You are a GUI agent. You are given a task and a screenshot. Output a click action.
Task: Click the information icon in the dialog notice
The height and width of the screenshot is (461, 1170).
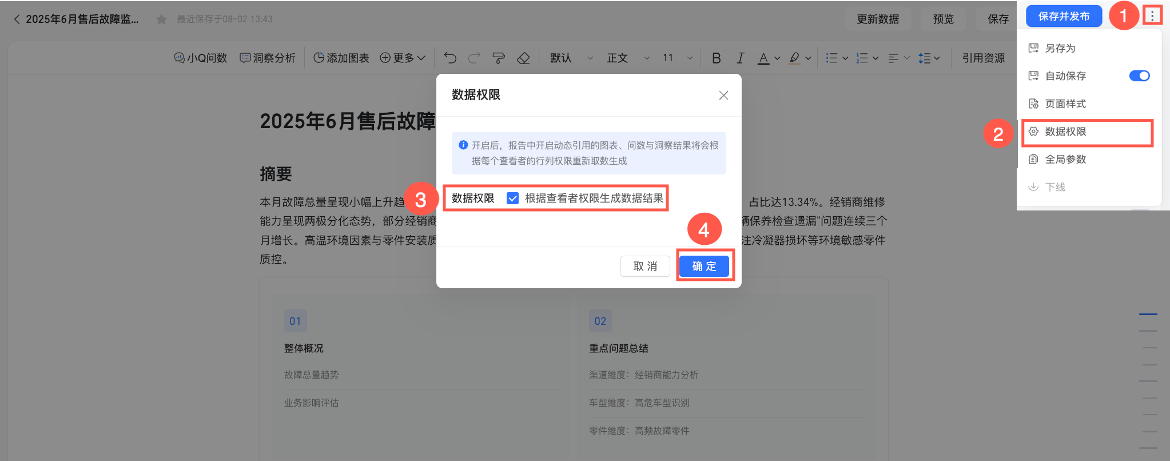pos(463,145)
